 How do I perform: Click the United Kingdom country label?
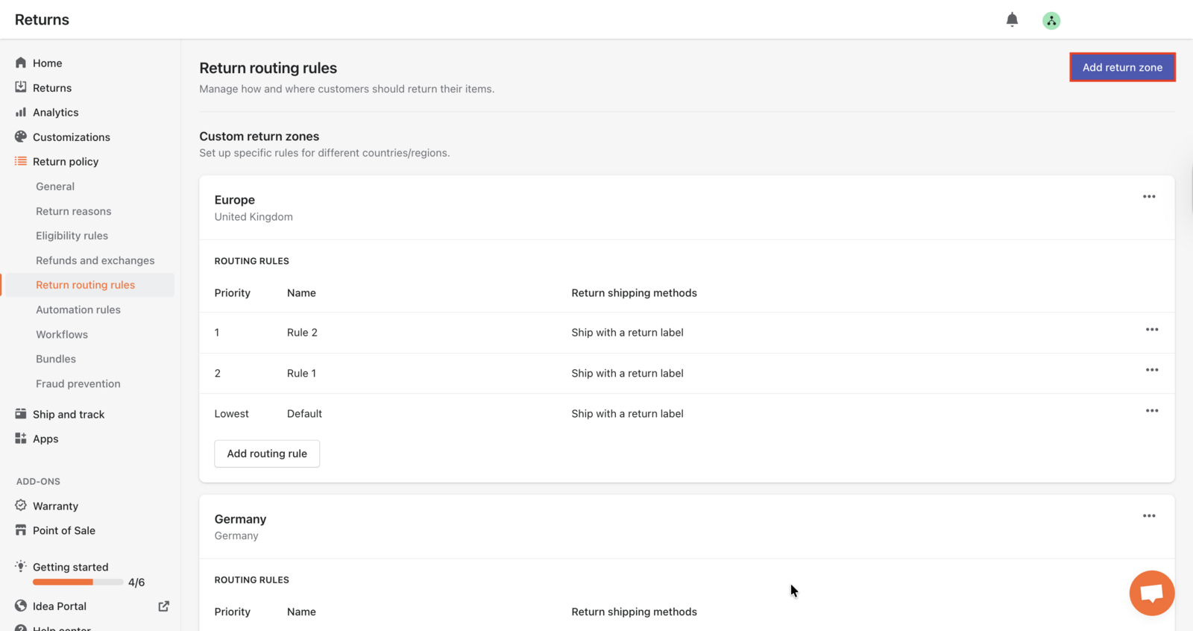pyautogui.click(x=254, y=217)
